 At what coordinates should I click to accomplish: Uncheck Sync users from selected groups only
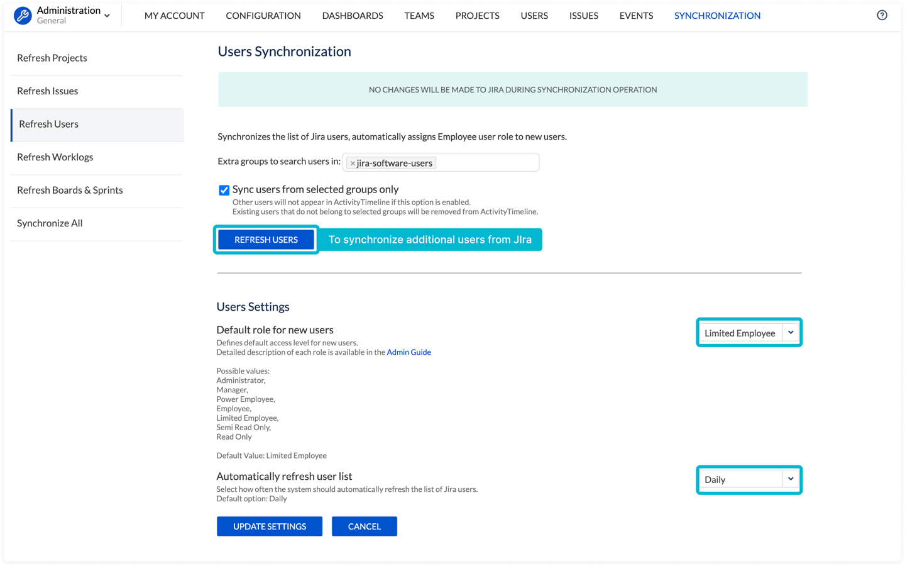[x=224, y=190]
